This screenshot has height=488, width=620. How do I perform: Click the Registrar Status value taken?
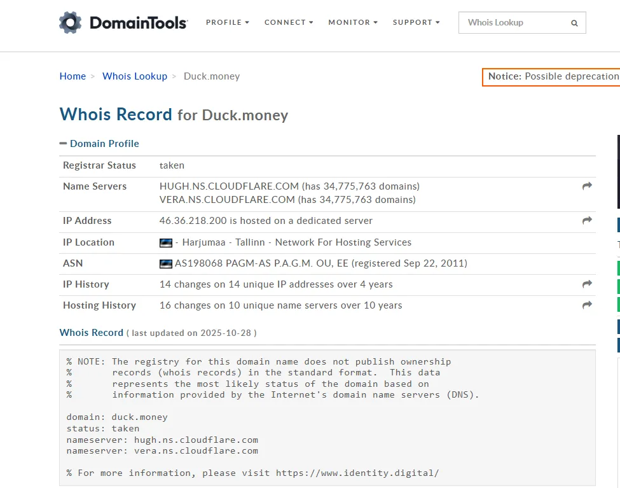(x=172, y=165)
